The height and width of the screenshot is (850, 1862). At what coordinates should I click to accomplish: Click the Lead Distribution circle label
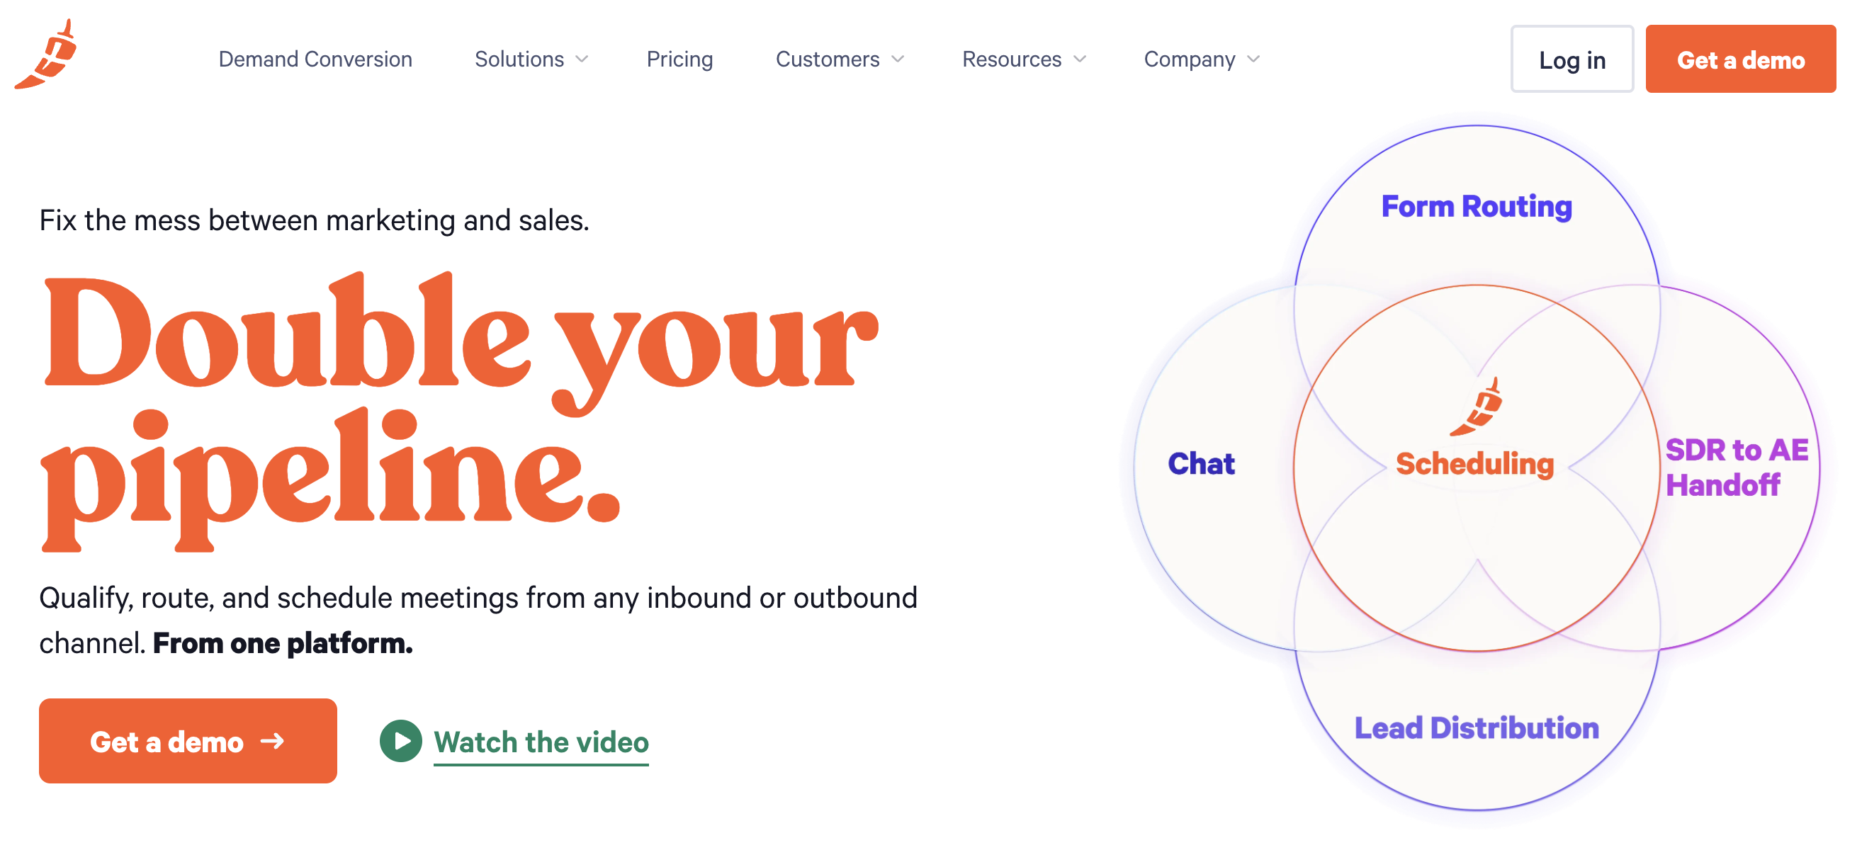1476,728
